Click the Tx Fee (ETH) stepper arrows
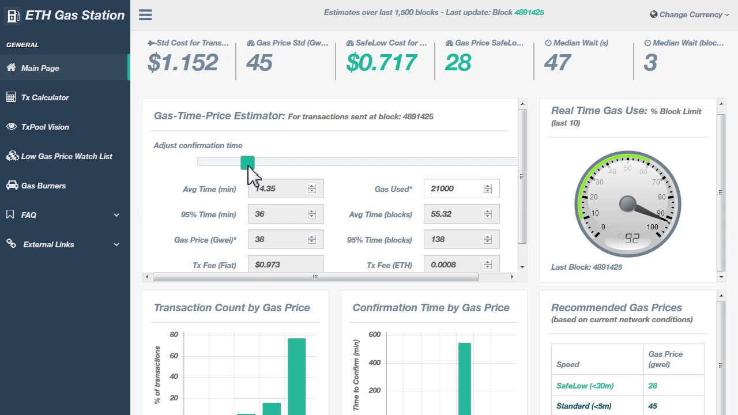 tap(488, 265)
